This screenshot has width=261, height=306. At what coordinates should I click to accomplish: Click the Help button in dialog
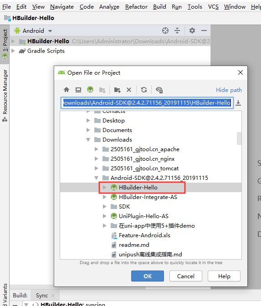click(x=224, y=276)
